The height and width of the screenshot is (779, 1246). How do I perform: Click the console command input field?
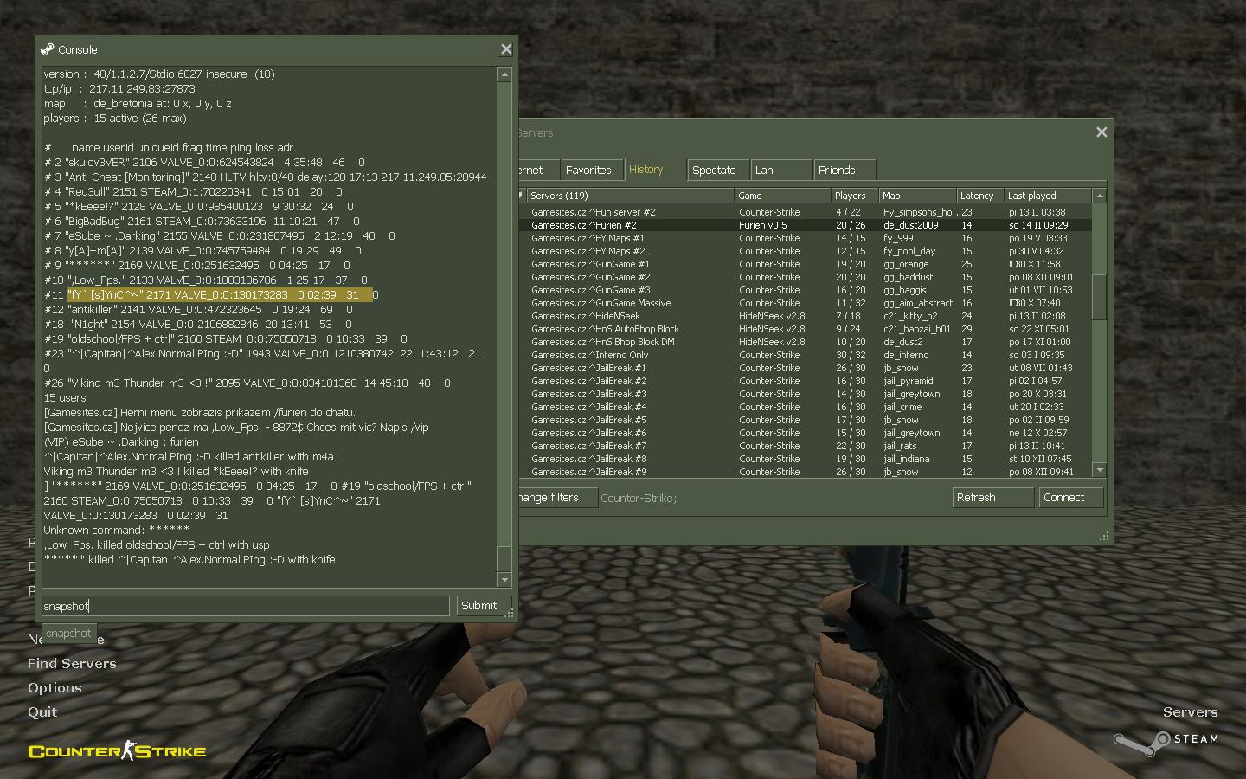click(x=245, y=606)
